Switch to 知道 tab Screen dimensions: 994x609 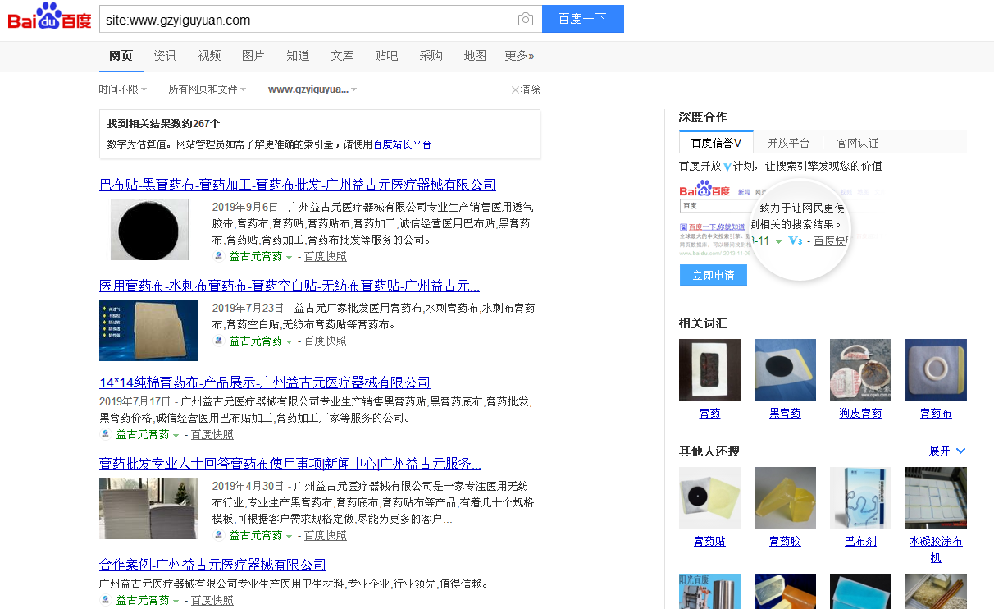298,56
